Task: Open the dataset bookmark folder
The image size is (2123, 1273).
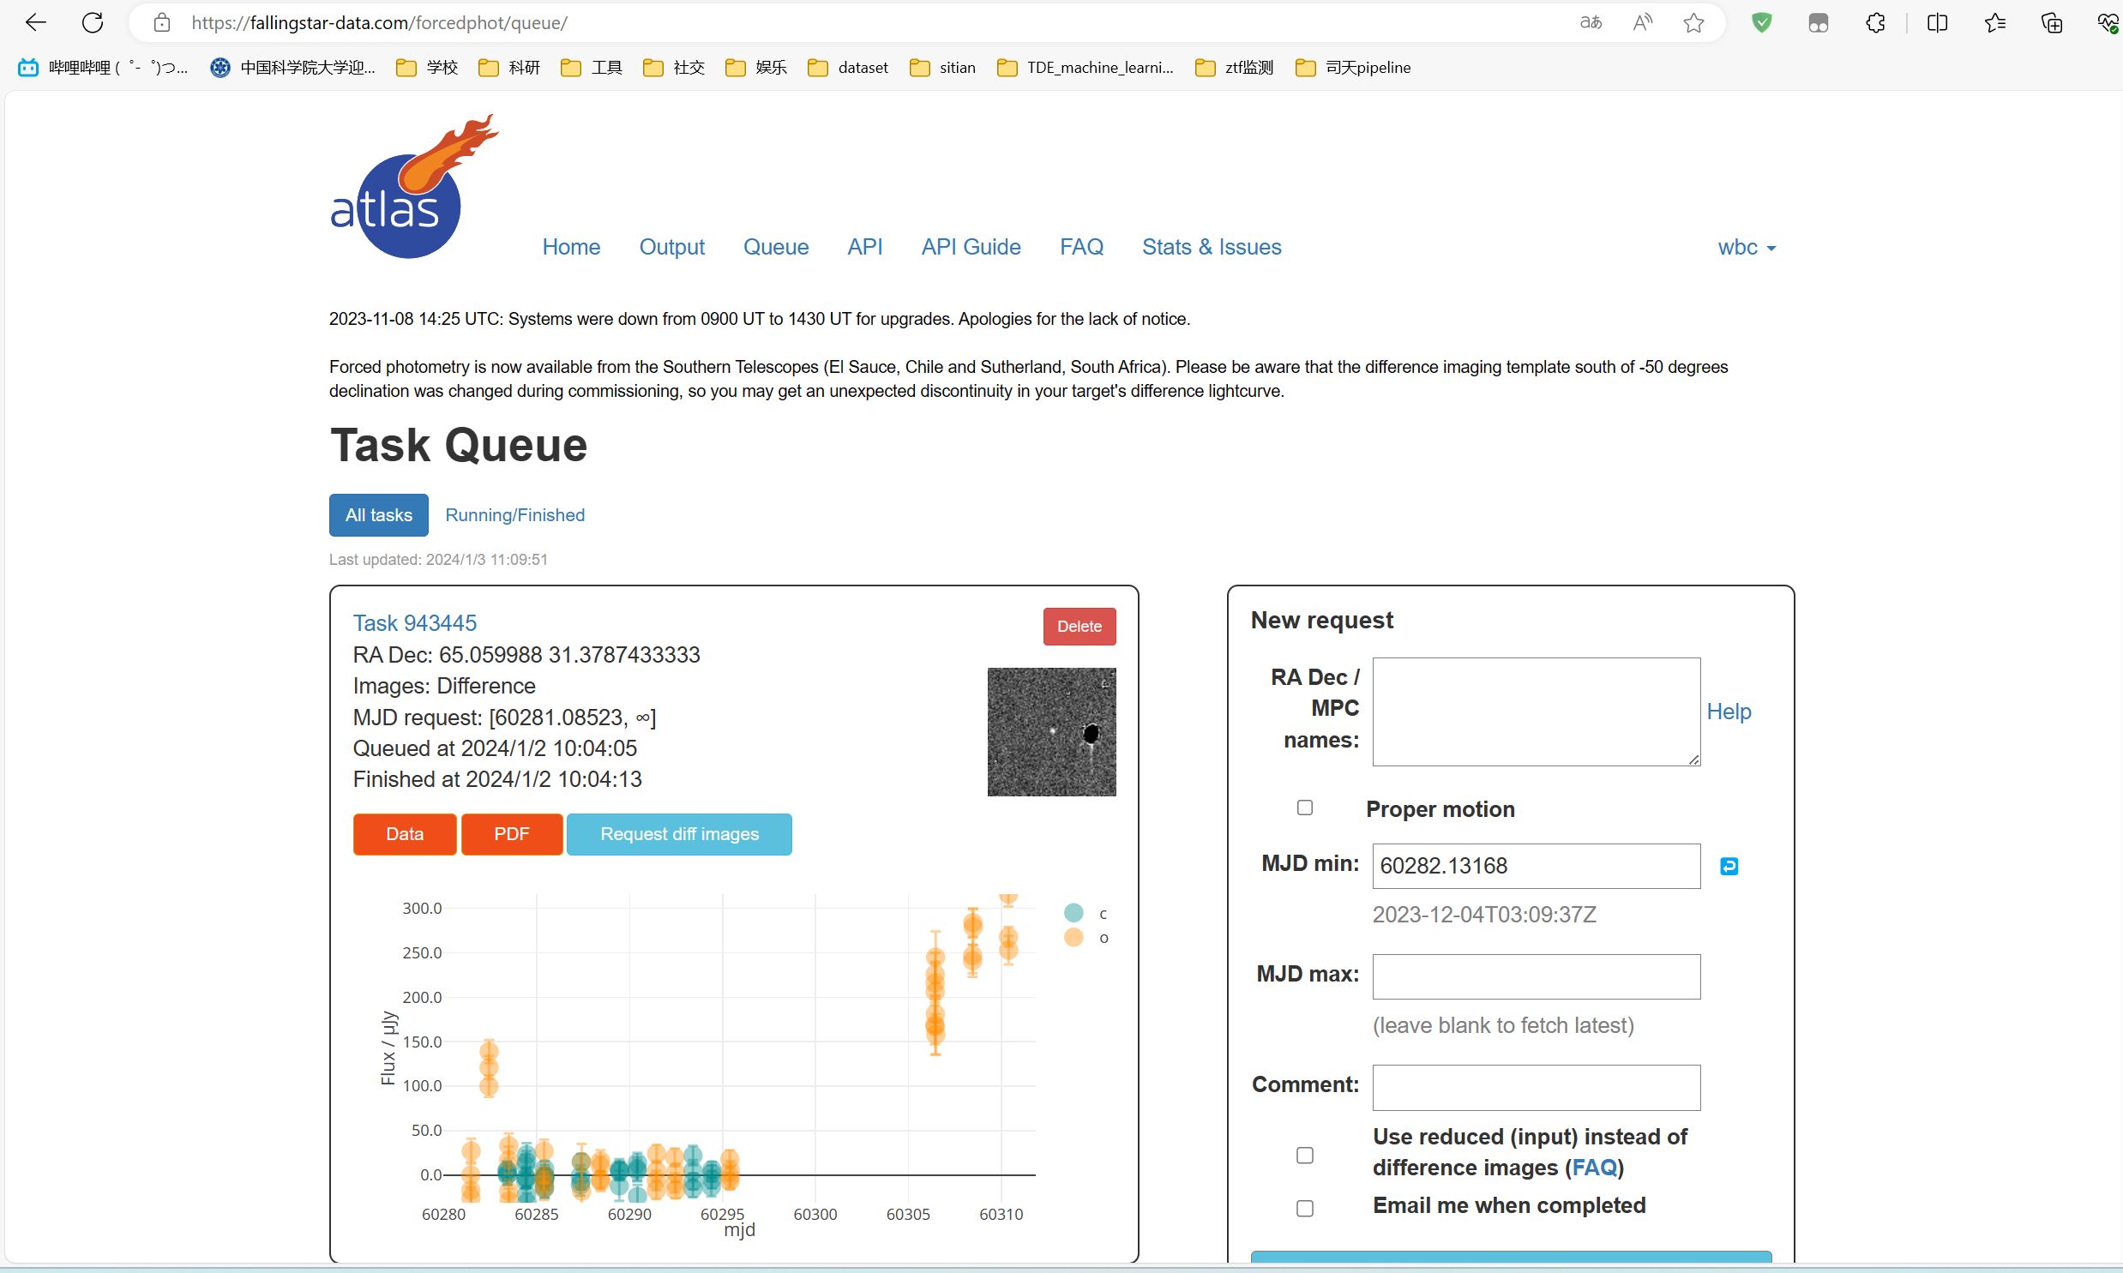Action: coord(848,67)
